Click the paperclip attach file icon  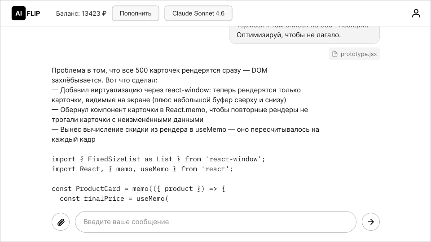tap(61, 222)
